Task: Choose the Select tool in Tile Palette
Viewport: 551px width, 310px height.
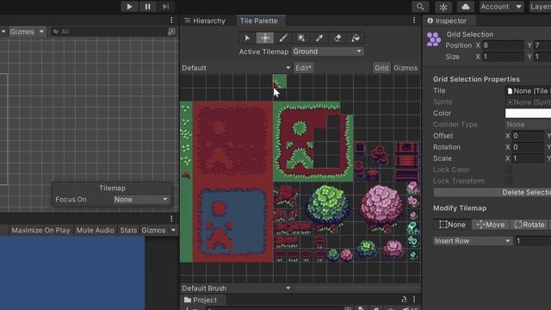Action: pos(247,38)
